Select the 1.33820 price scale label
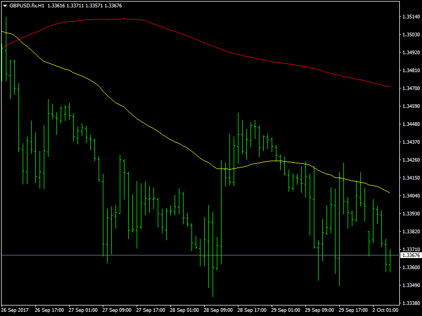 [x=411, y=231]
